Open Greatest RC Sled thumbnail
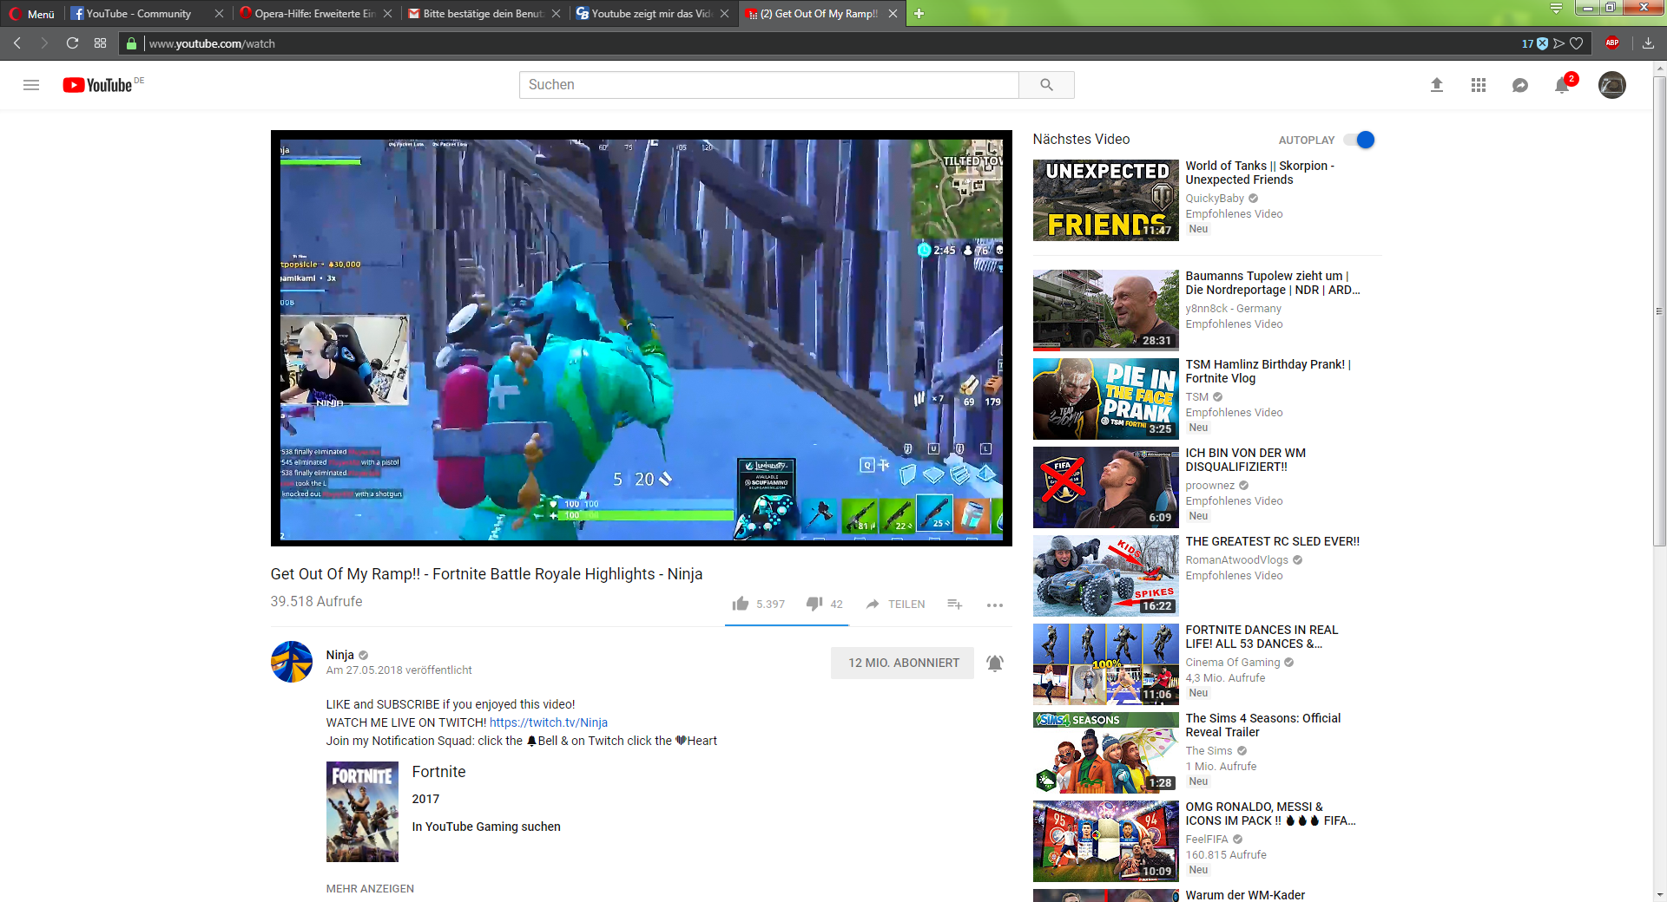Screen dimensions: 1667x902 (x=1106, y=576)
